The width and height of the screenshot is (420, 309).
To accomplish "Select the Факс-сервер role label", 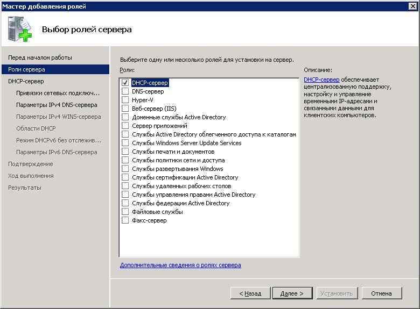I will click(x=149, y=220).
